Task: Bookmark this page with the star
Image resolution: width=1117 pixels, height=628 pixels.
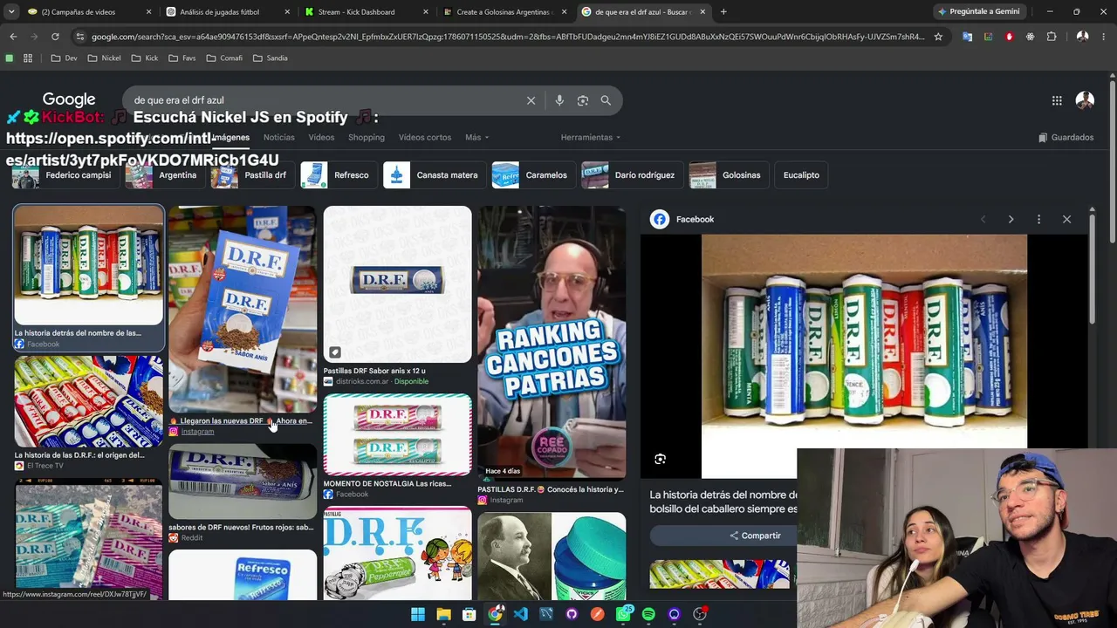Action: [x=938, y=37]
